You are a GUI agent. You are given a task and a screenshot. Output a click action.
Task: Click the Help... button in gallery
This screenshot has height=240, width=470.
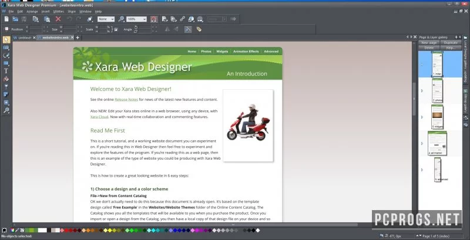point(451,48)
